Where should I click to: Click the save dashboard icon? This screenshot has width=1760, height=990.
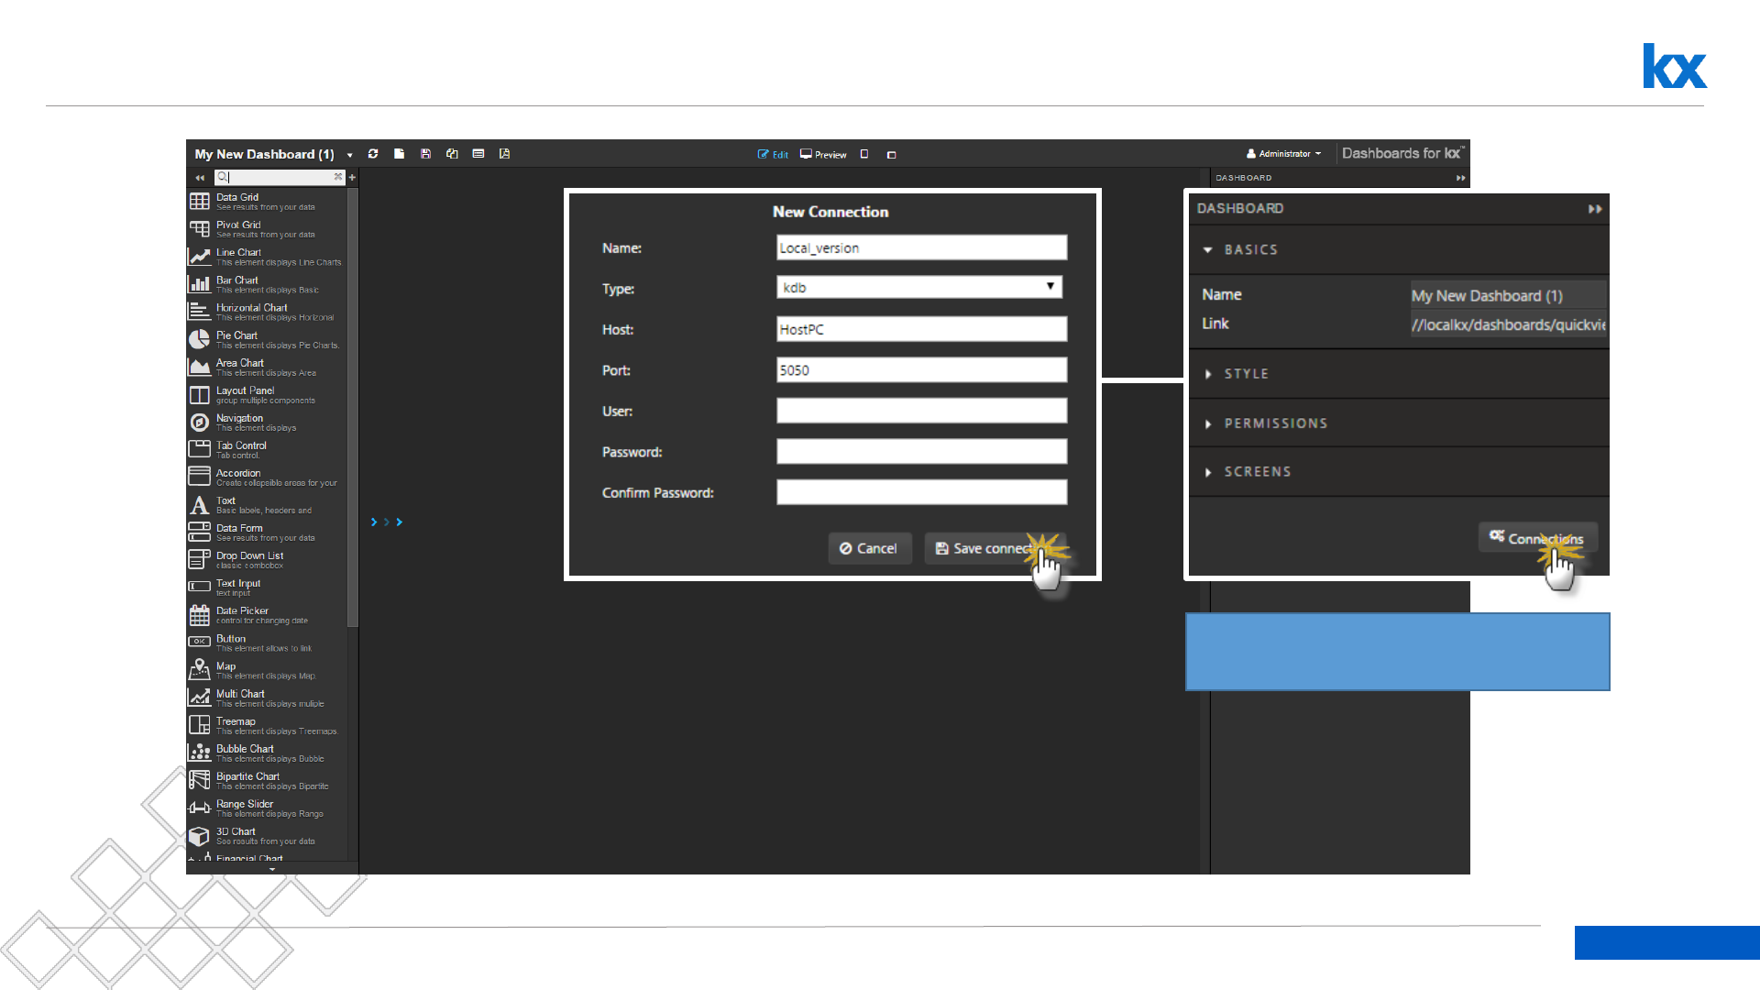tap(425, 154)
